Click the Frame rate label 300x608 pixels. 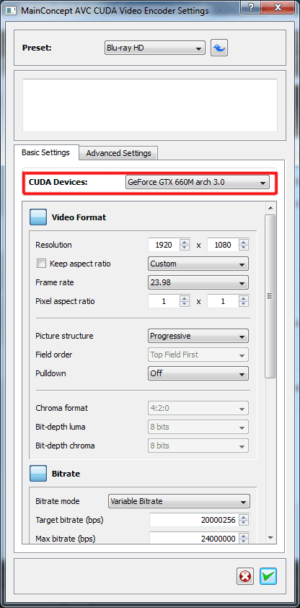(x=55, y=282)
